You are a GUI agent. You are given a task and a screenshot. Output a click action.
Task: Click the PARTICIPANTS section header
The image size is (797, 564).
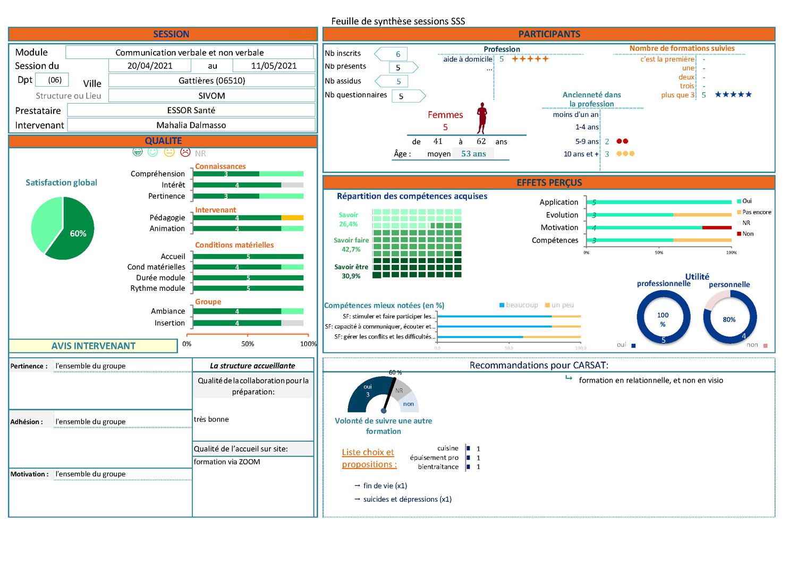(x=549, y=34)
